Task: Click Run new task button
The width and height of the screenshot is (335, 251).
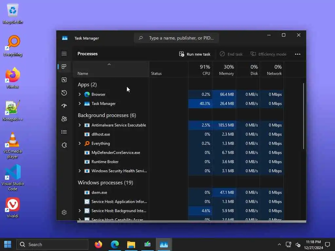Action: (195, 54)
